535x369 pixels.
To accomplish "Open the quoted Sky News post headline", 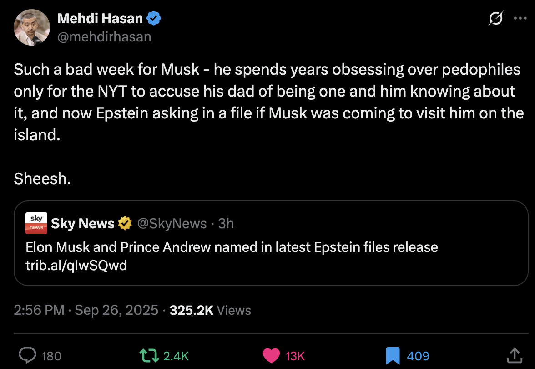I will (232, 247).
